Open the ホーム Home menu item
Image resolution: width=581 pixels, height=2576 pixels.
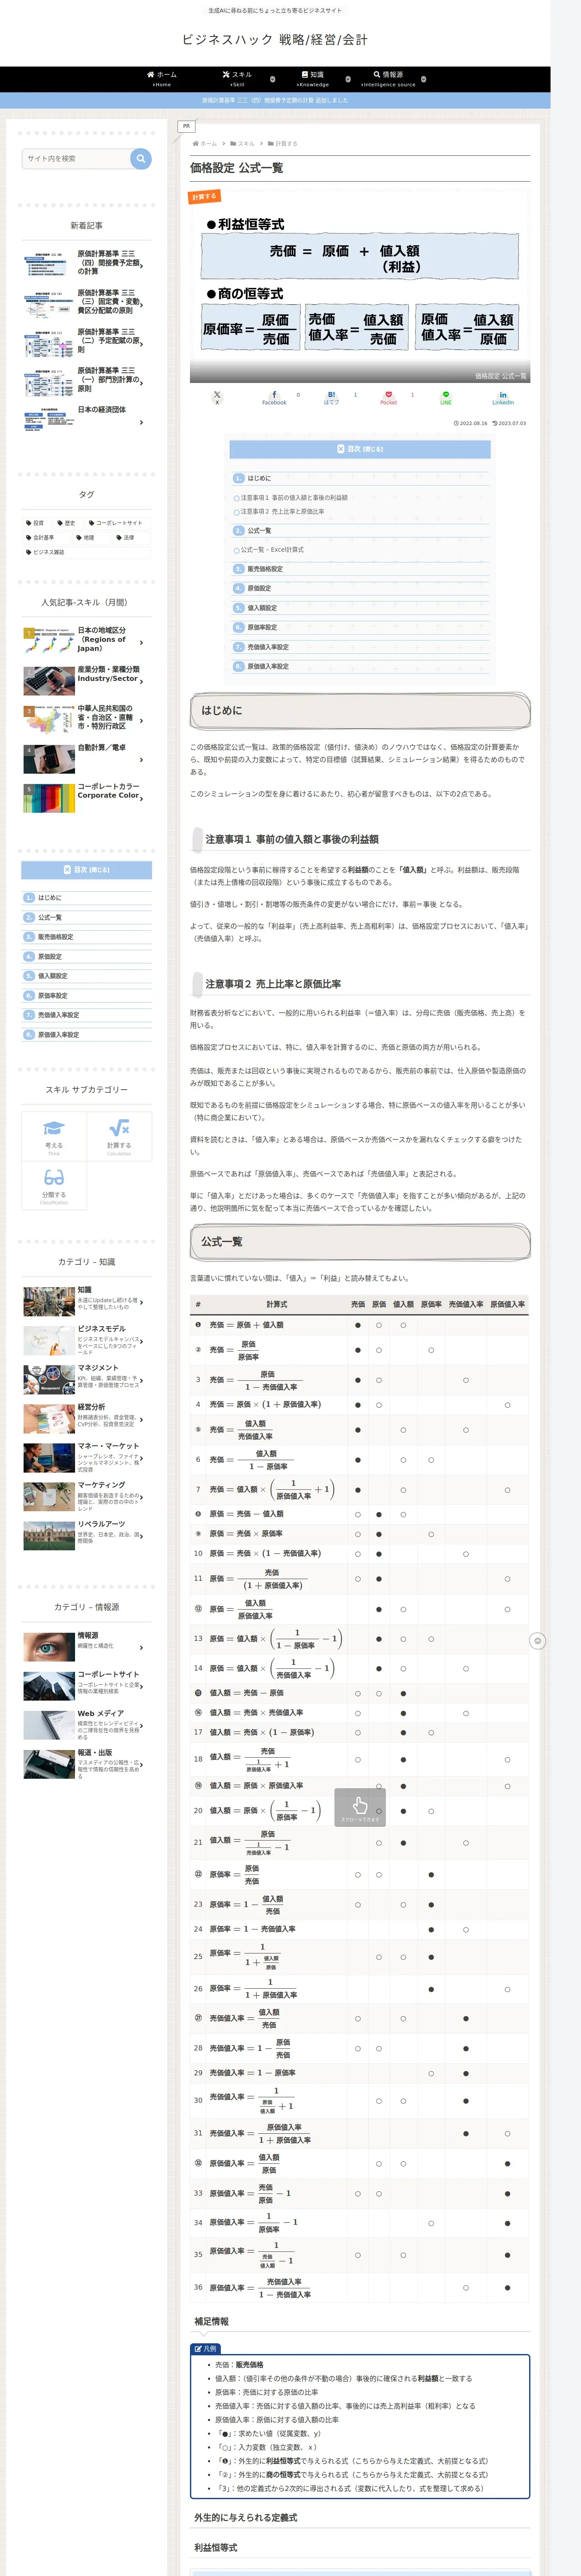(162, 79)
